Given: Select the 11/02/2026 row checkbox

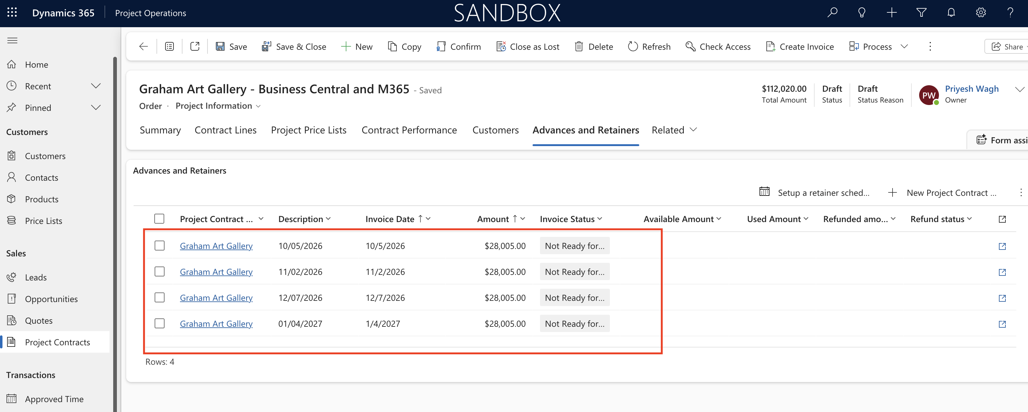Looking at the screenshot, I should (x=159, y=271).
